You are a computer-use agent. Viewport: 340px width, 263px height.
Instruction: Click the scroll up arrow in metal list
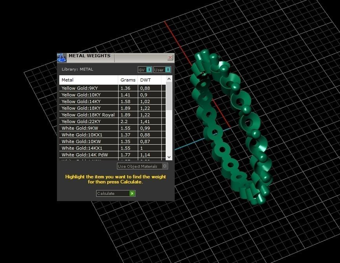point(169,79)
